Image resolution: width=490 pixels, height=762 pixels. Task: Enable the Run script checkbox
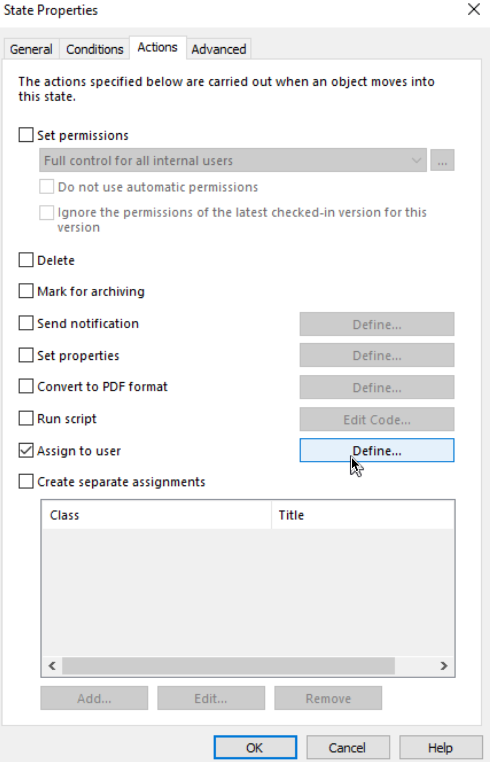(26, 418)
